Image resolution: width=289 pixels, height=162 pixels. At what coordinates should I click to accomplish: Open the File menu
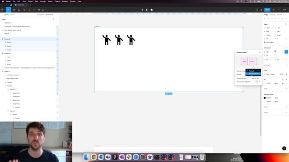coord(14,1)
